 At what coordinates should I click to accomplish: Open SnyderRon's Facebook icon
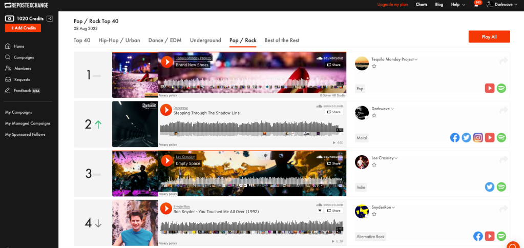click(x=478, y=236)
